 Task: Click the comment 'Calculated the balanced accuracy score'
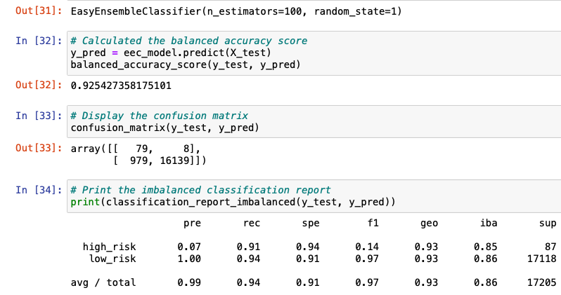189,41
